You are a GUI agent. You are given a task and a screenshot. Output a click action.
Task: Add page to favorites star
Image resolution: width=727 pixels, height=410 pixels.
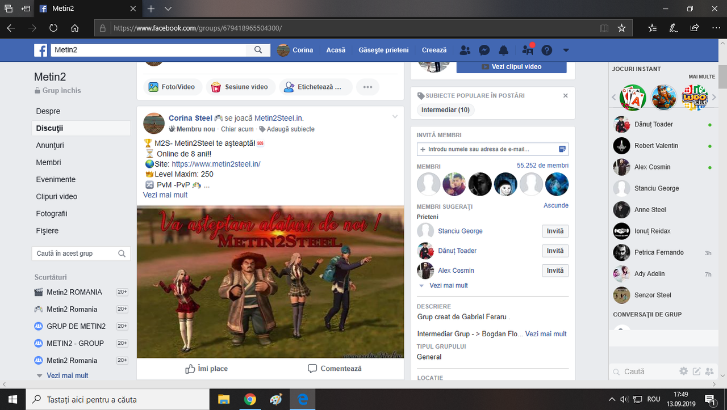point(622,28)
